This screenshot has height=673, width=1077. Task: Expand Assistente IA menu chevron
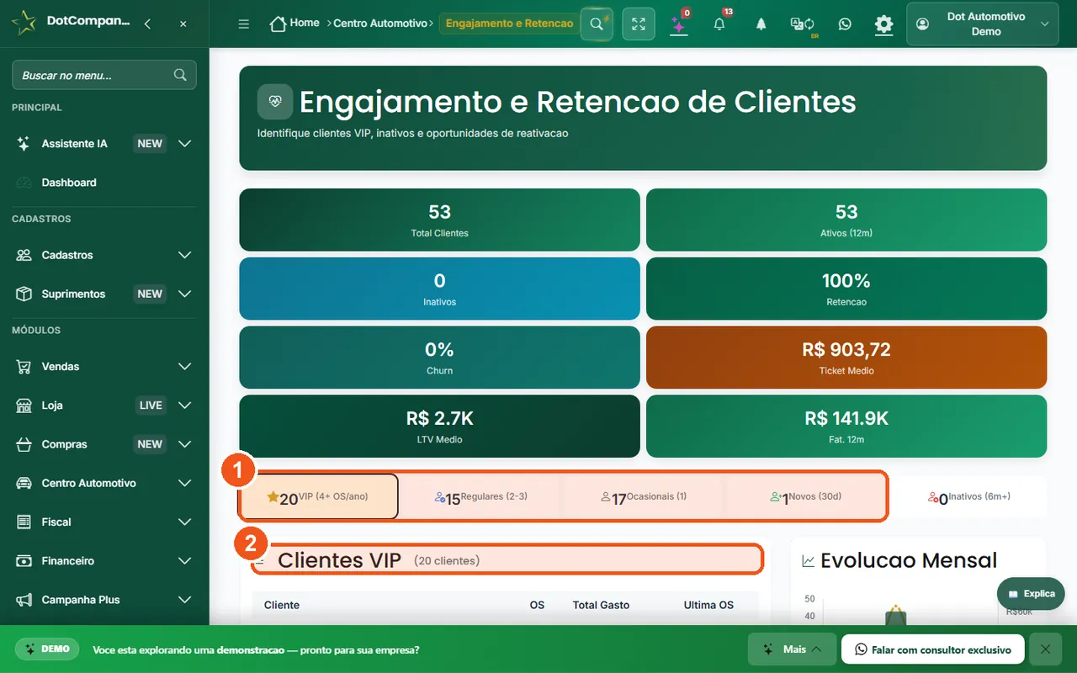coord(185,143)
